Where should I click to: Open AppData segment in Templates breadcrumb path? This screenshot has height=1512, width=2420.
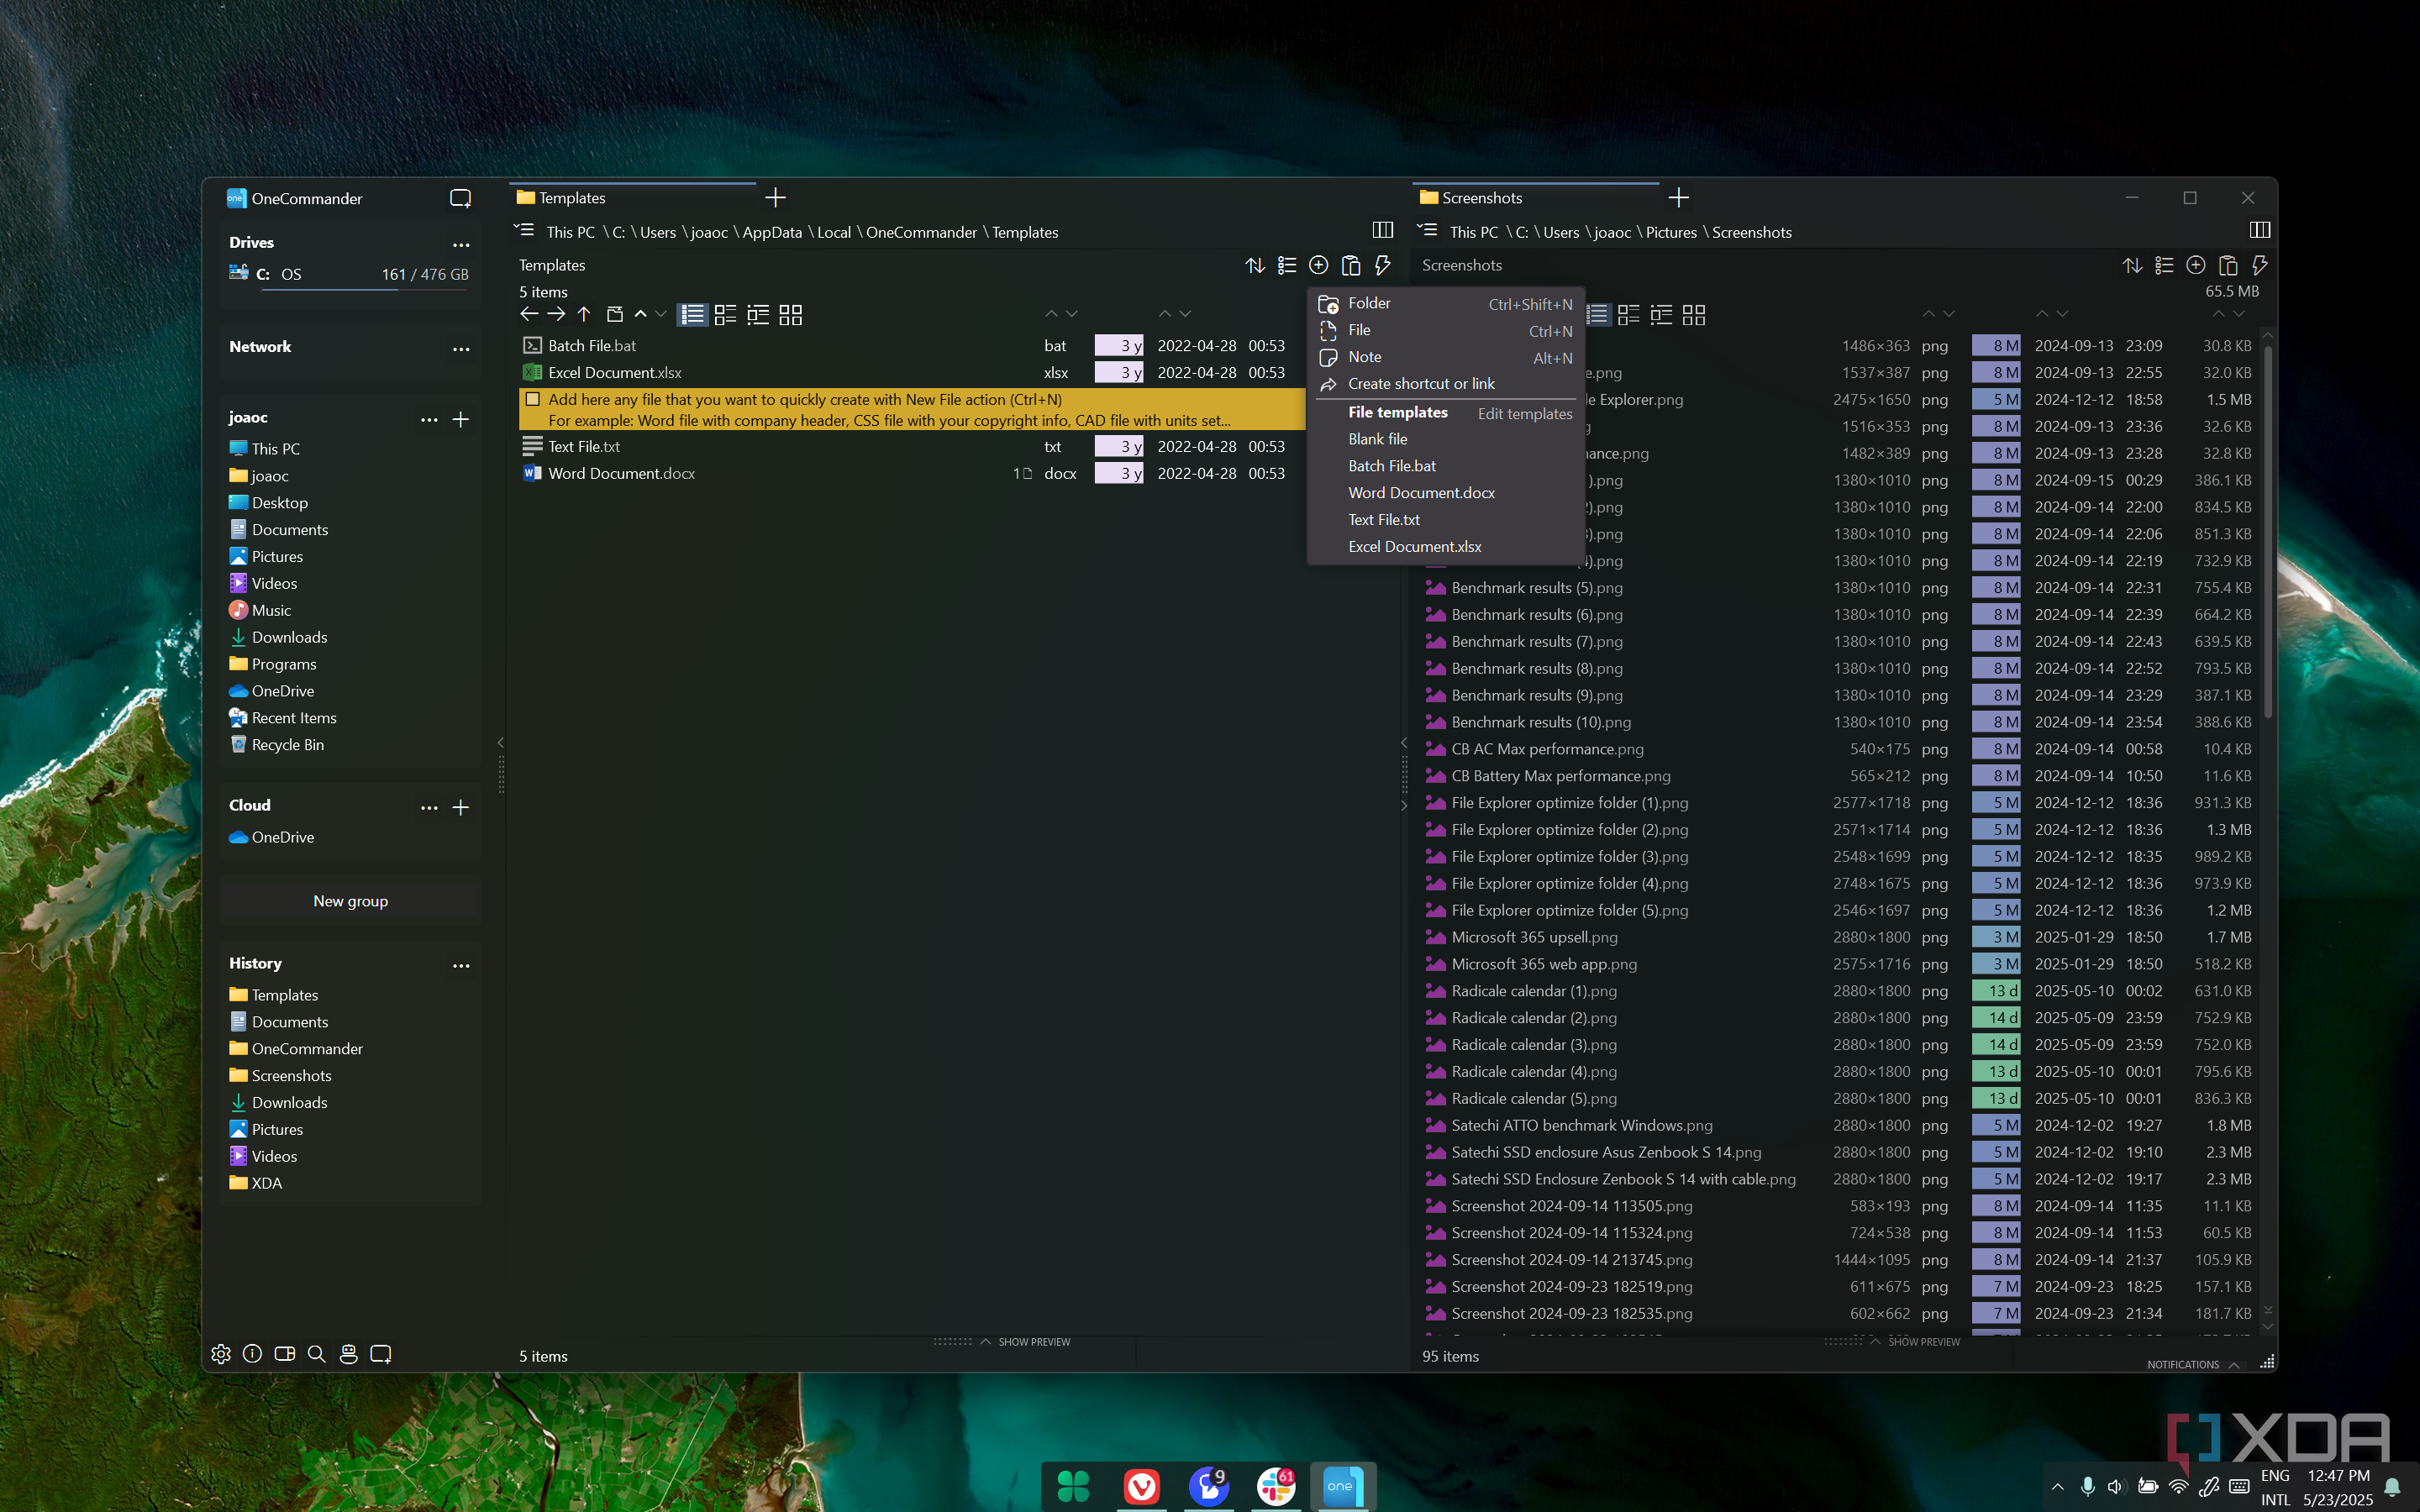coord(772,232)
